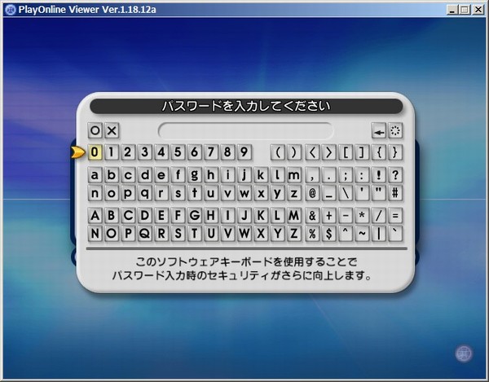The height and width of the screenshot is (382, 489).
Task: Tap the lowercase k key
Action: 261,175
